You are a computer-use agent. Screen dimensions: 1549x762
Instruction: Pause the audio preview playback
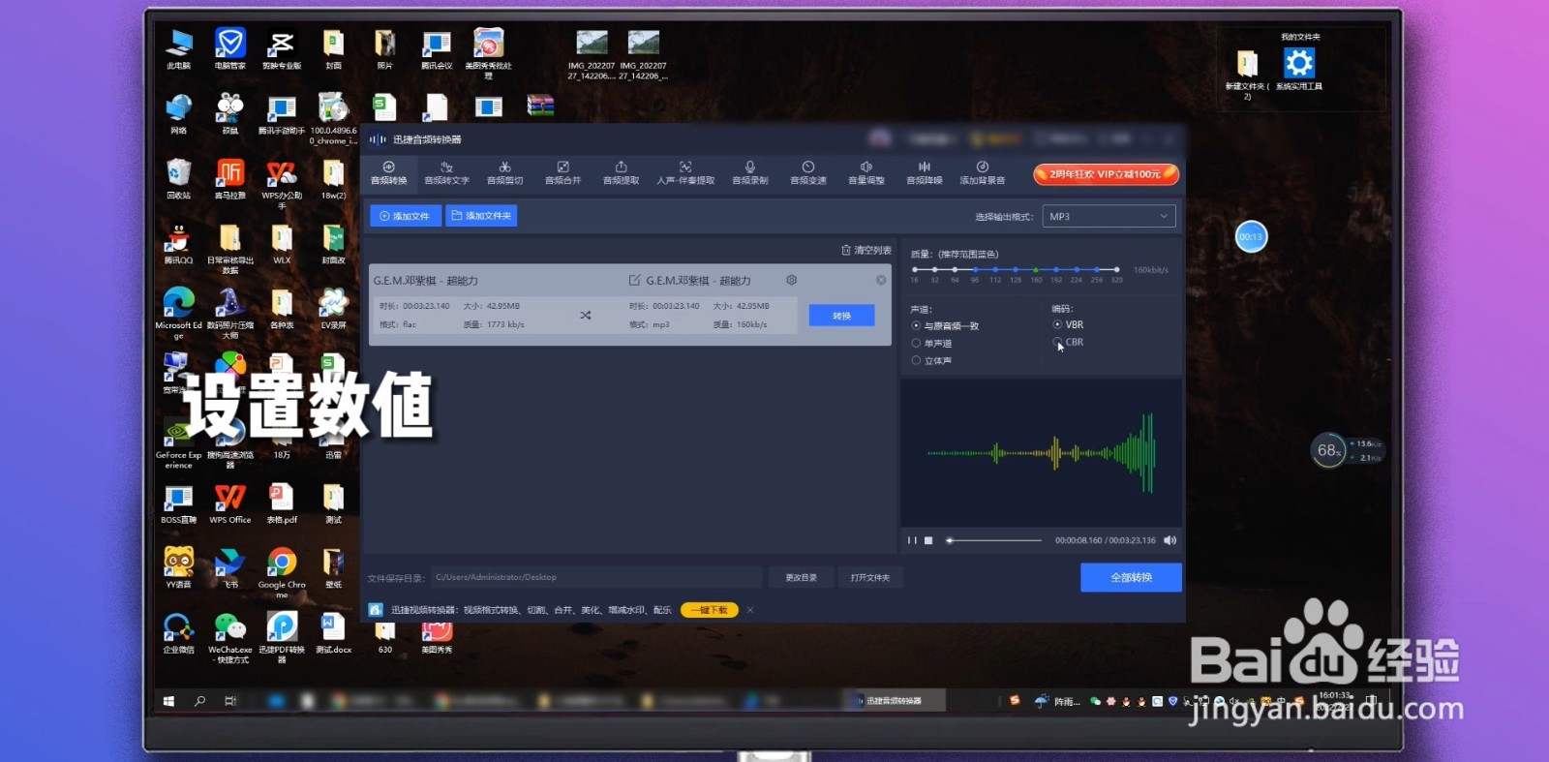click(x=912, y=540)
